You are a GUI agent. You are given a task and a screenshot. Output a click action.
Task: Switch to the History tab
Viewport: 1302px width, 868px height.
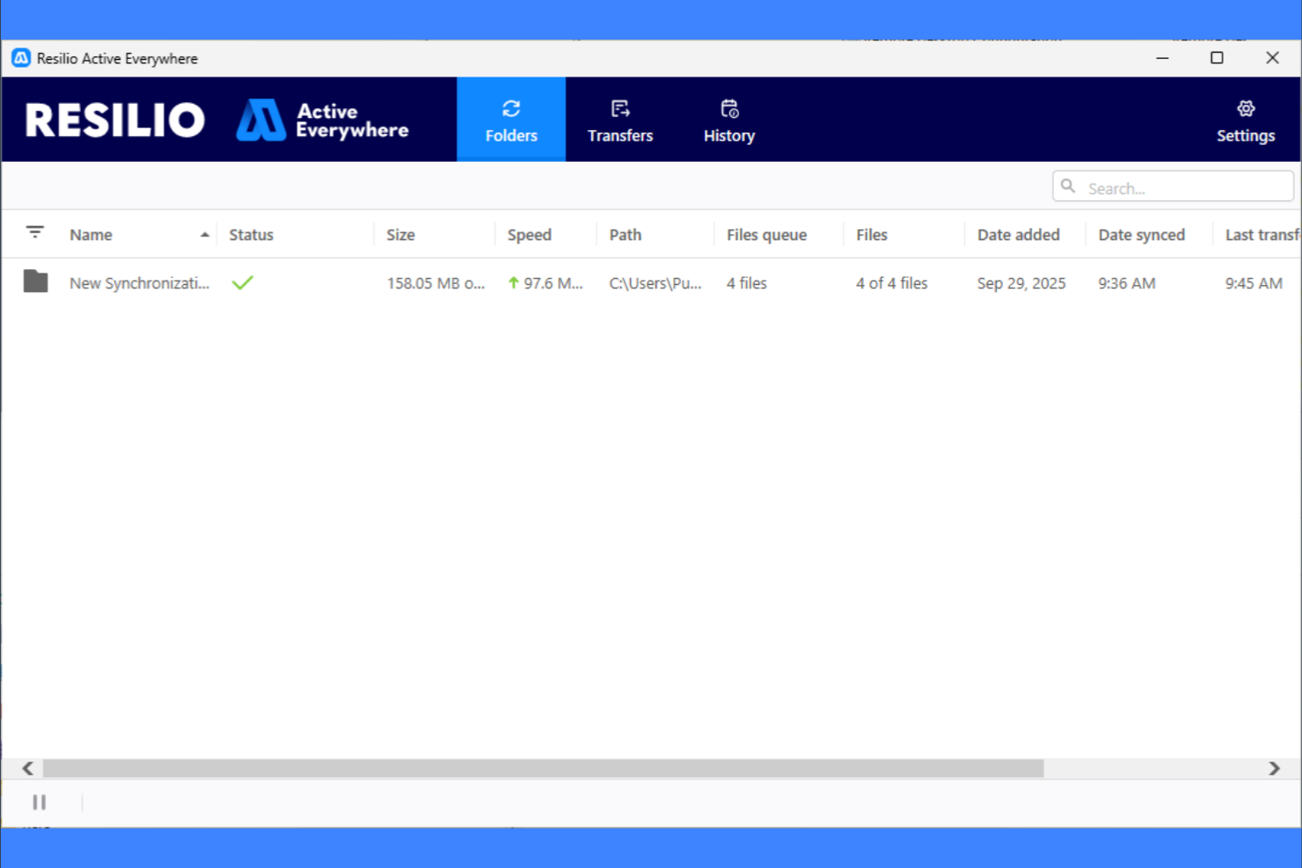pyautogui.click(x=728, y=120)
